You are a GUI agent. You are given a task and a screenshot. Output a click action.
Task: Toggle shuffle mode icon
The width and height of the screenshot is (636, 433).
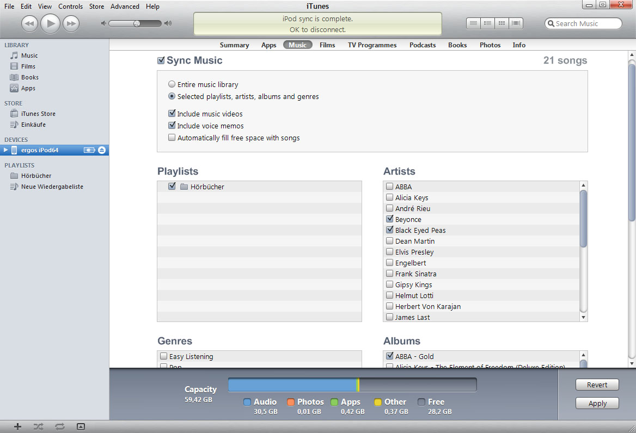click(x=38, y=426)
